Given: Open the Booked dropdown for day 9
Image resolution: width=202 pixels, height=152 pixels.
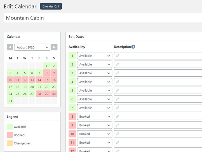Looking at the screenshot, I should click(95, 125).
